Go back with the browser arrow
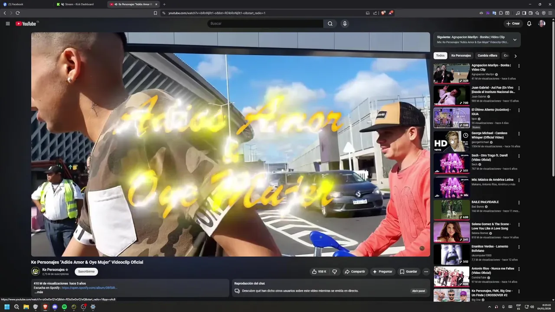The height and width of the screenshot is (312, 555). click(5, 13)
